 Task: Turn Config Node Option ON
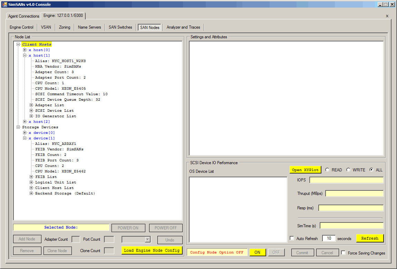[x=258, y=252]
